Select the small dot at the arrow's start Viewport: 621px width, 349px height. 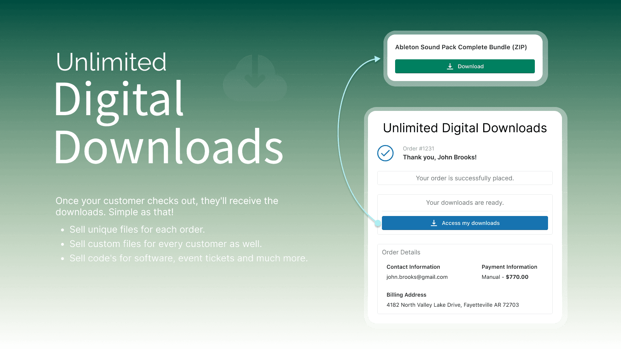point(378,223)
